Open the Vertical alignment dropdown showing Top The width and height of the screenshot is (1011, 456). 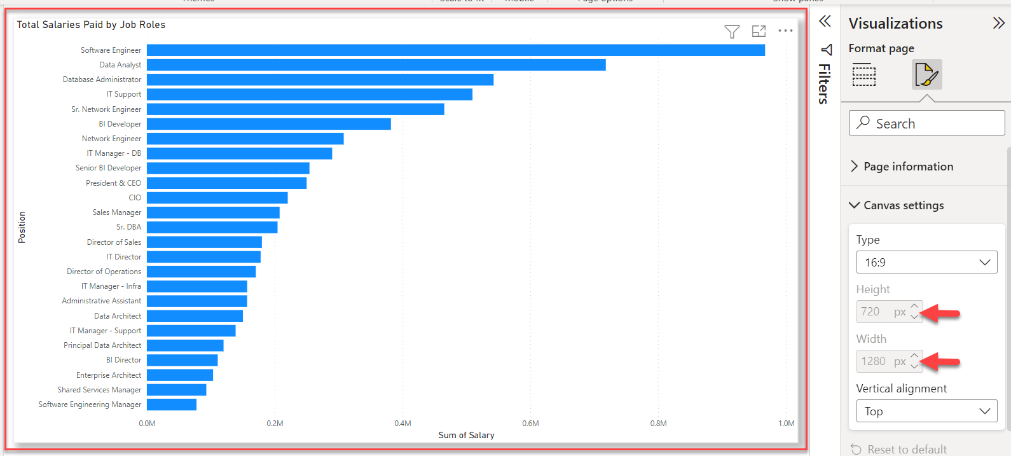926,411
